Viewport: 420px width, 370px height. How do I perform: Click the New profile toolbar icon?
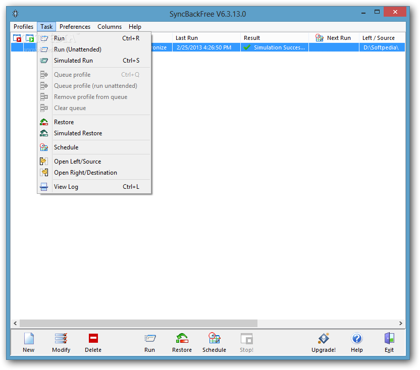coord(29,338)
